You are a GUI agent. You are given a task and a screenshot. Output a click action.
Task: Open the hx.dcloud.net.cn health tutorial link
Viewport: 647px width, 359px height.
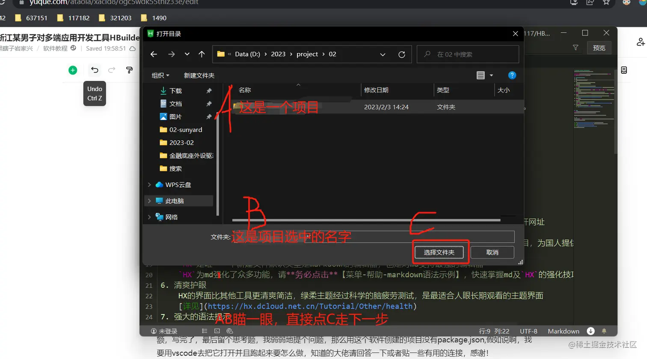310,306
